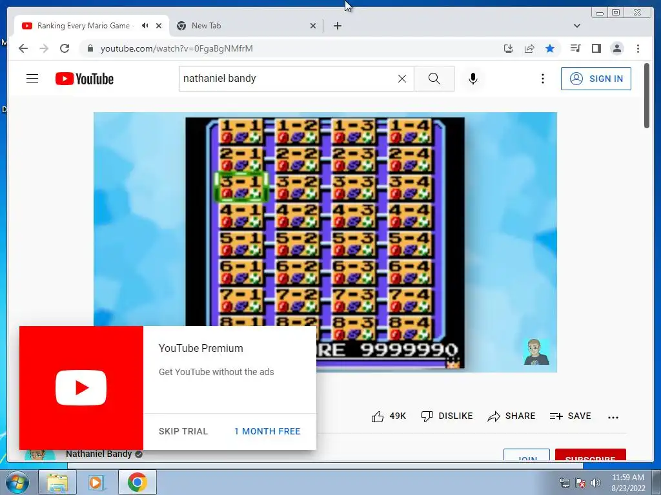This screenshot has width=661, height=495.
Task: Open a new browser tab
Action: (x=337, y=26)
